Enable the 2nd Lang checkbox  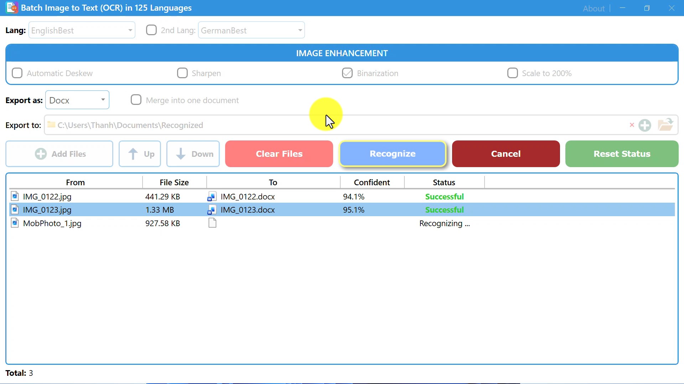pyautogui.click(x=151, y=30)
